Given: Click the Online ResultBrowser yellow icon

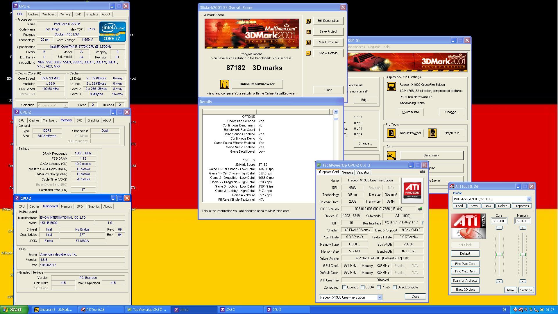Looking at the screenshot, I should (x=225, y=84).
